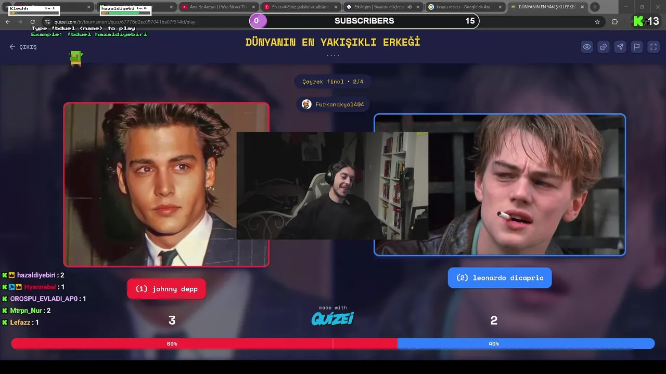Click the SUBSCRIBERS counter overlay
This screenshot has height=374, width=666.
pos(364,21)
